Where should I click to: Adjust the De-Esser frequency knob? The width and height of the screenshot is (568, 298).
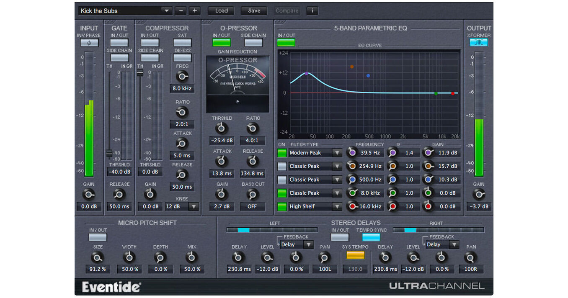[x=182, y=76]
